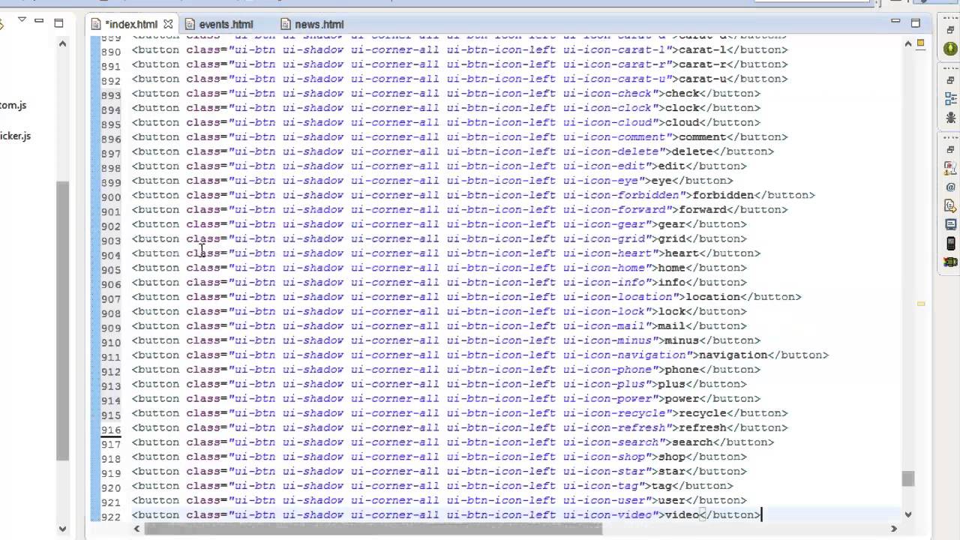Click line number 922 in the gutter

coord(110,517)
